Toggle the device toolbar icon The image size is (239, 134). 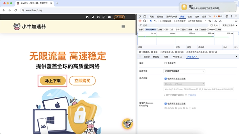(x=145, y=16)
